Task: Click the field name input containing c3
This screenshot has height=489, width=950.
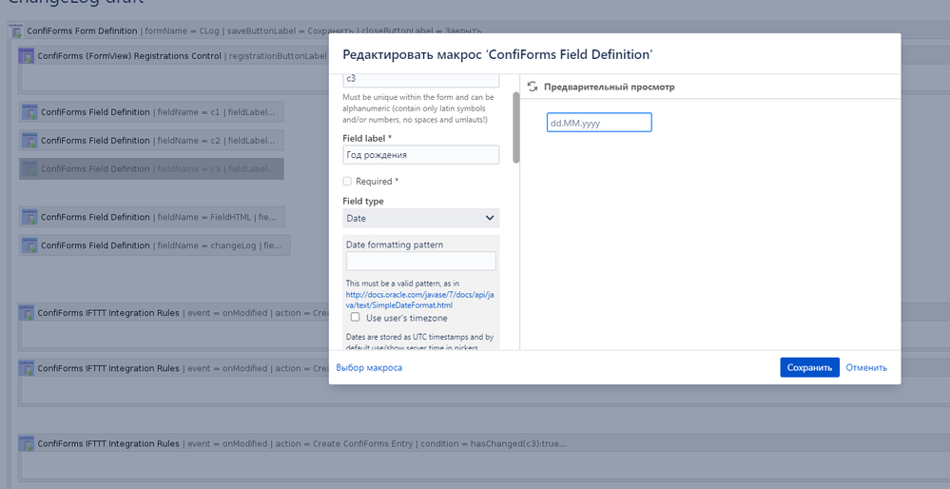Action: point(421,80)
